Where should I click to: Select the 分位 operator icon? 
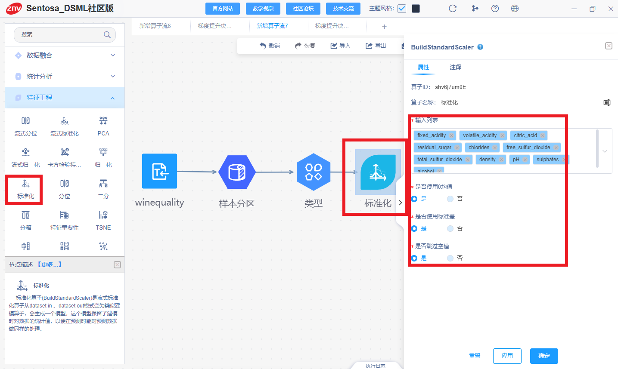tap(65, 184)
